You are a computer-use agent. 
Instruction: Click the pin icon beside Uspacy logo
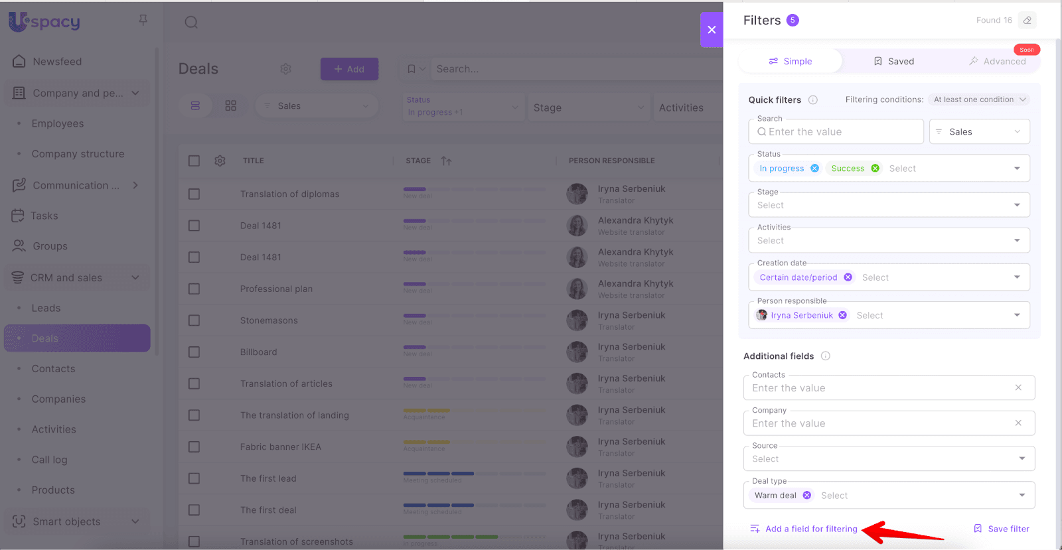pyautogui.click(x=143, y=21)
